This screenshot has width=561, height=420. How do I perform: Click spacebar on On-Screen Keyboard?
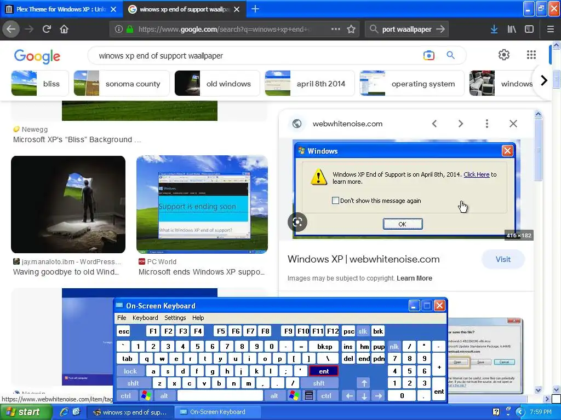click(x=220, y=396)
